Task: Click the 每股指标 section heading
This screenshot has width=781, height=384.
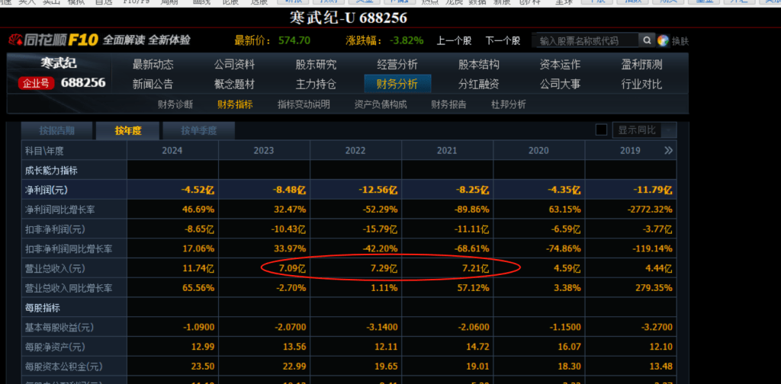Action: tap(43, 308)
